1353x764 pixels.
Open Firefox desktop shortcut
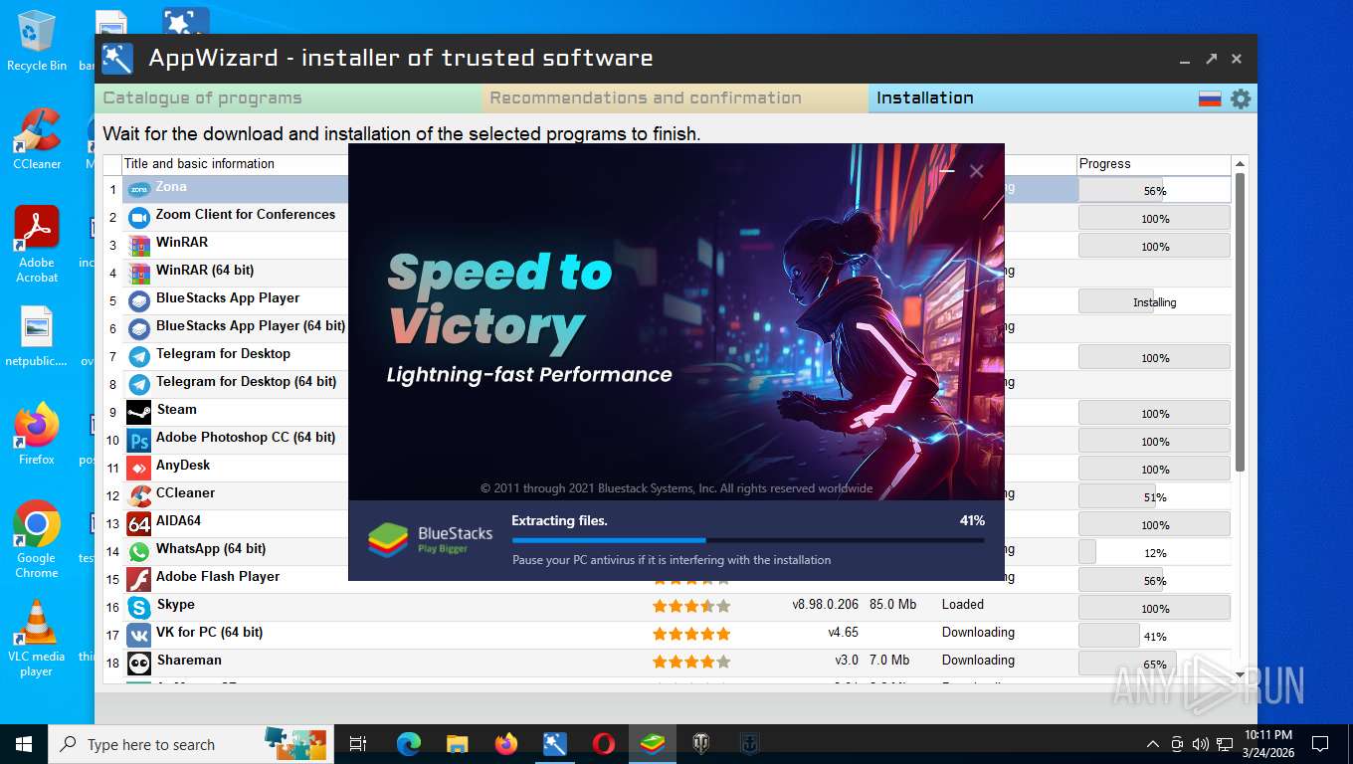(37, 435)
